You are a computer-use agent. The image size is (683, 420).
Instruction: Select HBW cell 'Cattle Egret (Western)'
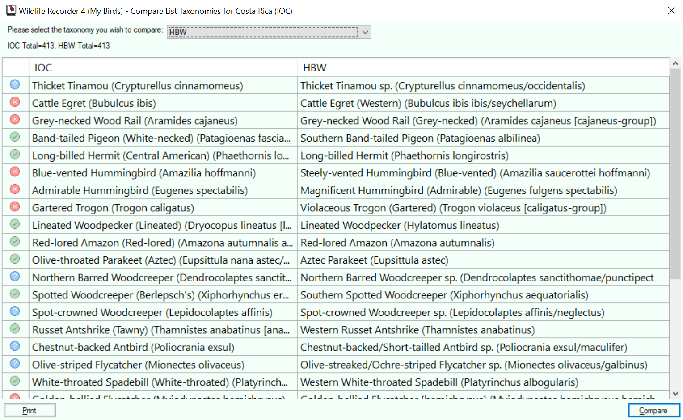click(483, 103)
